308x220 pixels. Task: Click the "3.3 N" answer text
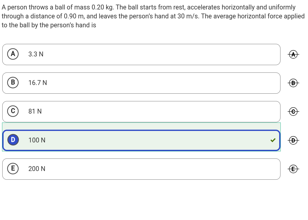pos(36,54)
